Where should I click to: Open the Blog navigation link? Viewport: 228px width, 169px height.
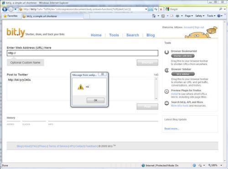150,35
